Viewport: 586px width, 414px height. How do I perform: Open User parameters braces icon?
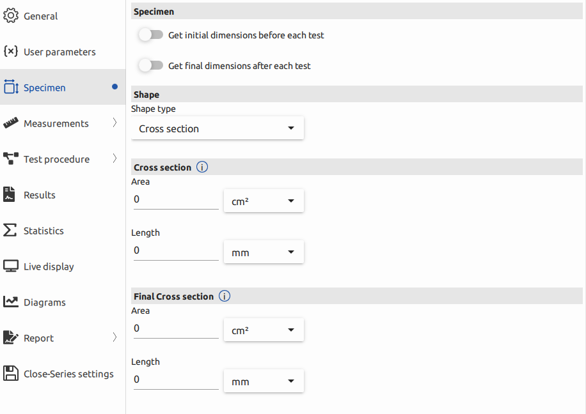point(11,52)
